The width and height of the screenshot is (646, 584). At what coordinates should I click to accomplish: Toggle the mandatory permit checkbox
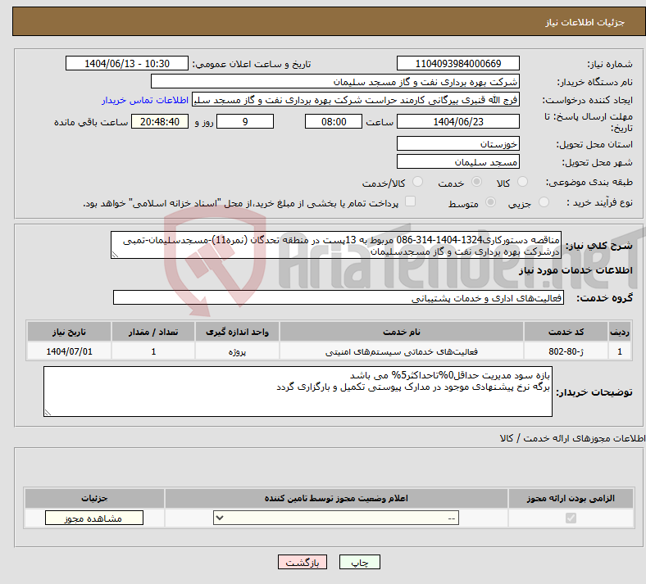571,518
